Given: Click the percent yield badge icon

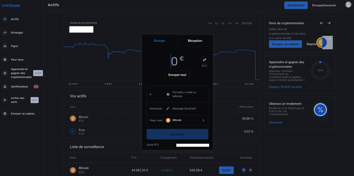Looking at the screenshot, I should [x=320, y=110].
